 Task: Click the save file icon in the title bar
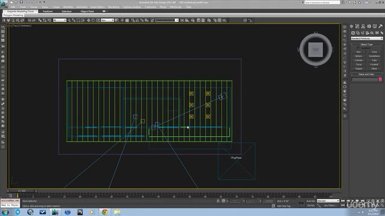click(x=21, y=2)
